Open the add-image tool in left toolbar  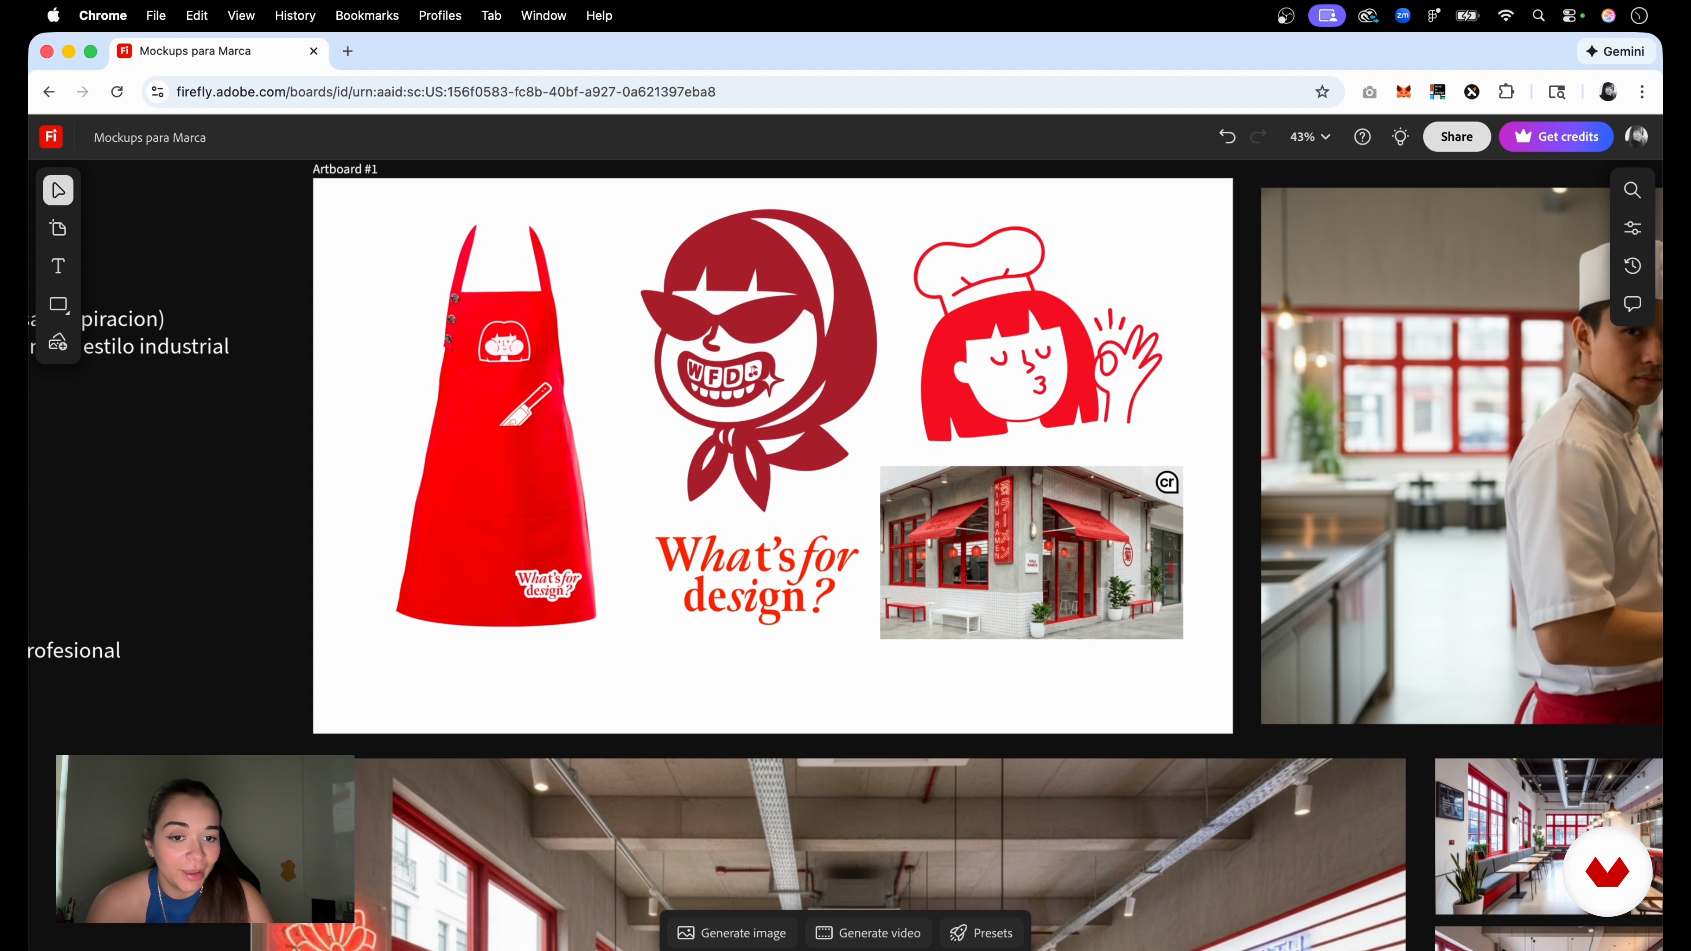tap(59, 342)
